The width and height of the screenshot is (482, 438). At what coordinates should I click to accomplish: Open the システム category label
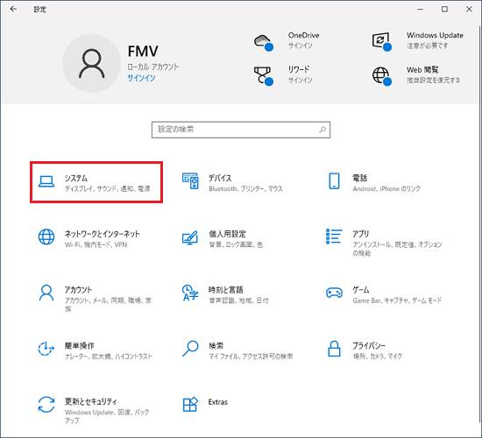tap(76, 178)
